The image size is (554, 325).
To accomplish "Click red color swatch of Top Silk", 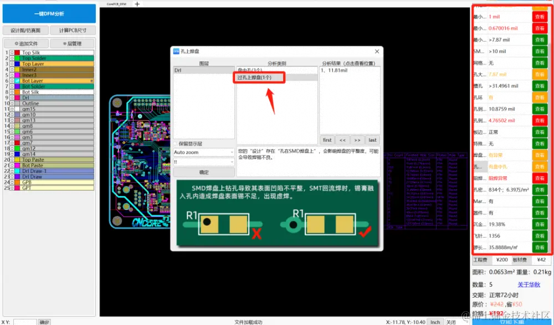I will 17,52.
